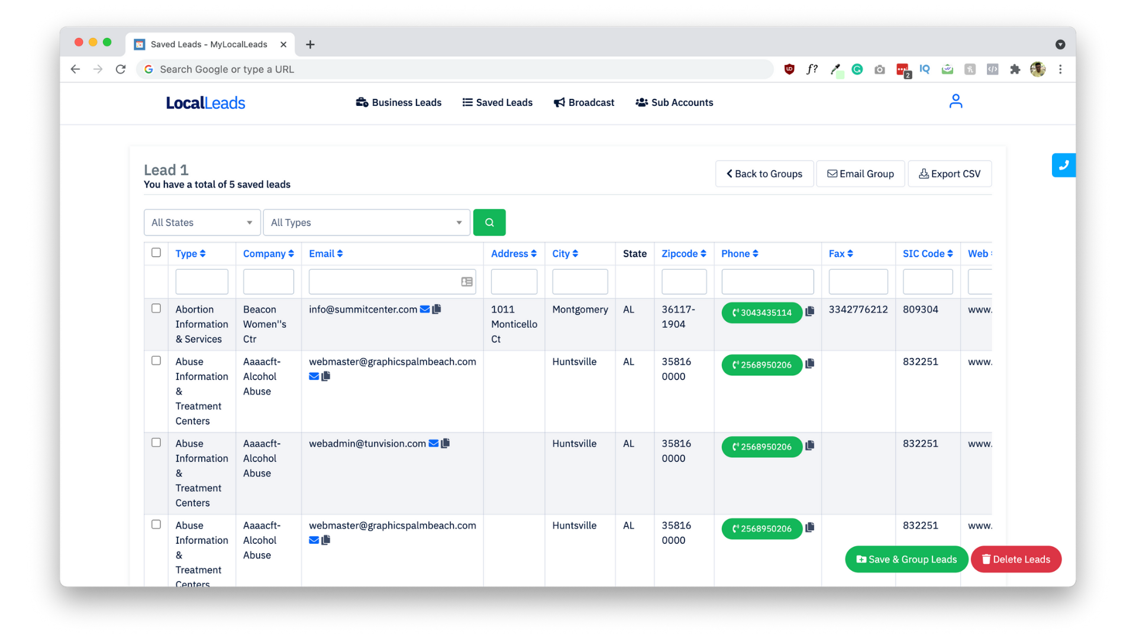Image resolution: width=1136 pixels, height=639 pixels.
Task: Click envelope icon next to info@summitcenter.com
Action: pyautogui.click(x=425, y=309)
